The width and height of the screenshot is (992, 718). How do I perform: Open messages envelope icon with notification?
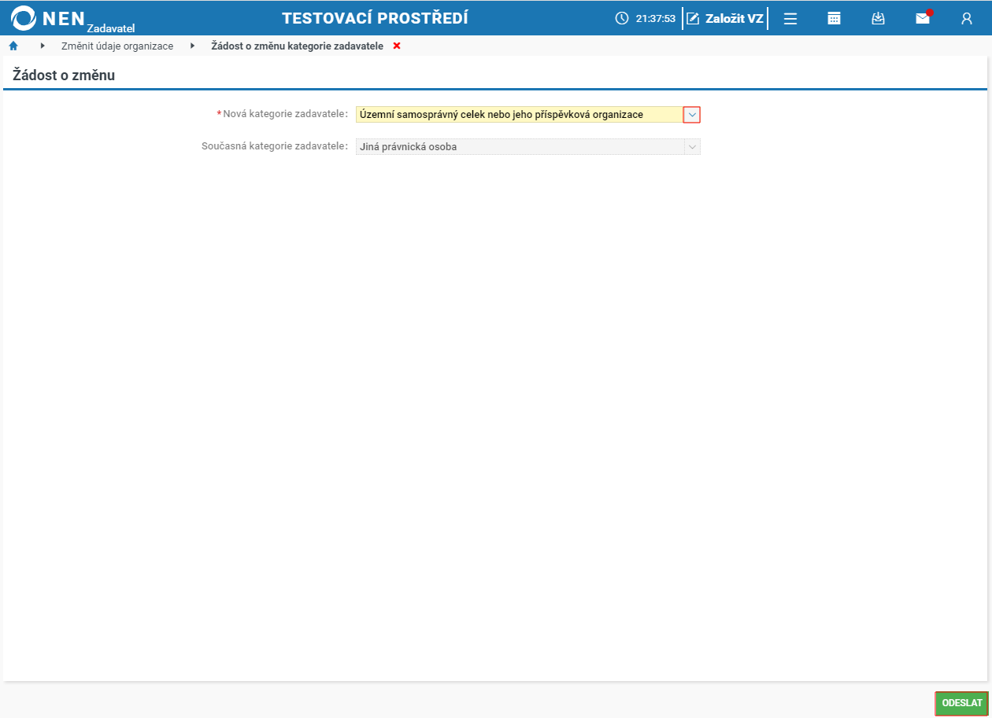(923, 18)
